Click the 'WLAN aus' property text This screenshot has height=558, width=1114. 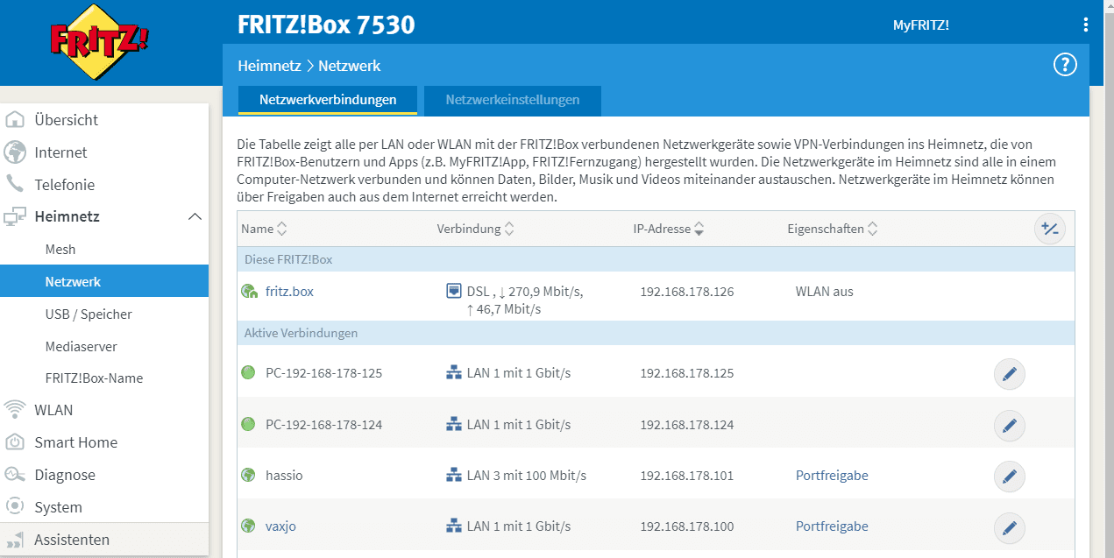point(824,292)
